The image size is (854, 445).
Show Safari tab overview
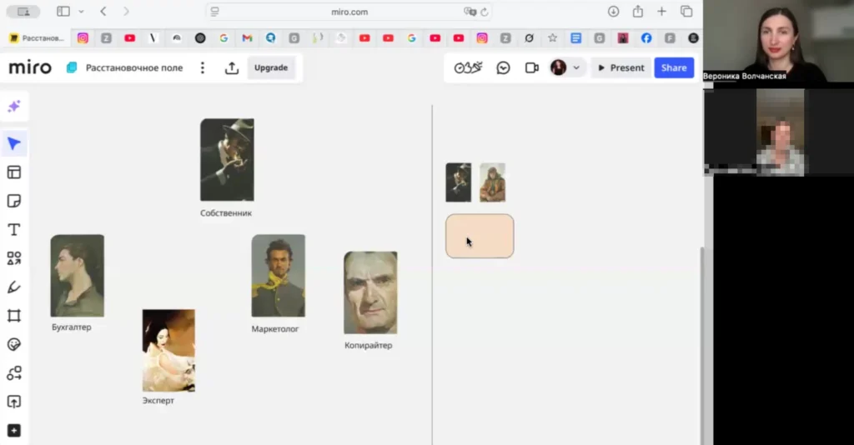pos(686,12)
